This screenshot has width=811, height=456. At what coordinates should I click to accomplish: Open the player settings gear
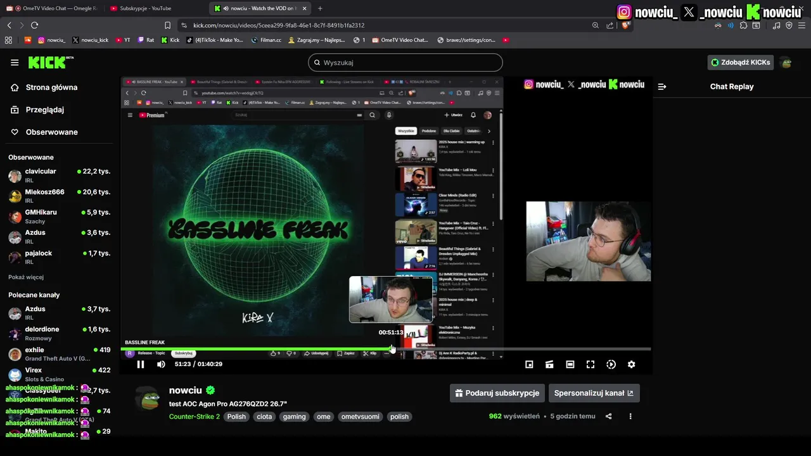(x=631, y=364)
